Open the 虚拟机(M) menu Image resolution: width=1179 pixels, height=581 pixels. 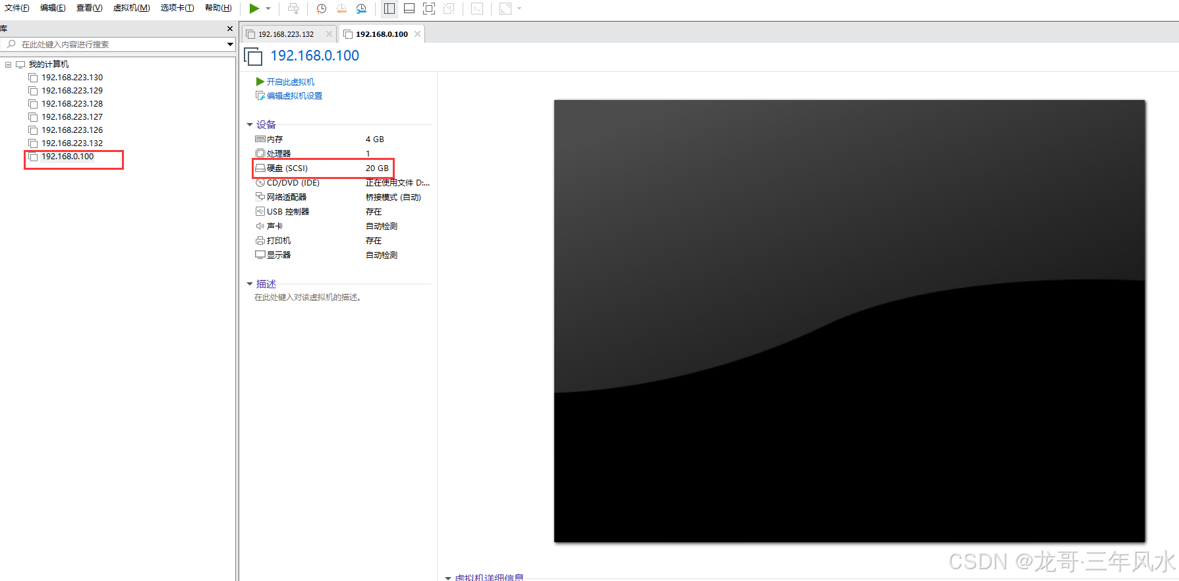(131, 8)
